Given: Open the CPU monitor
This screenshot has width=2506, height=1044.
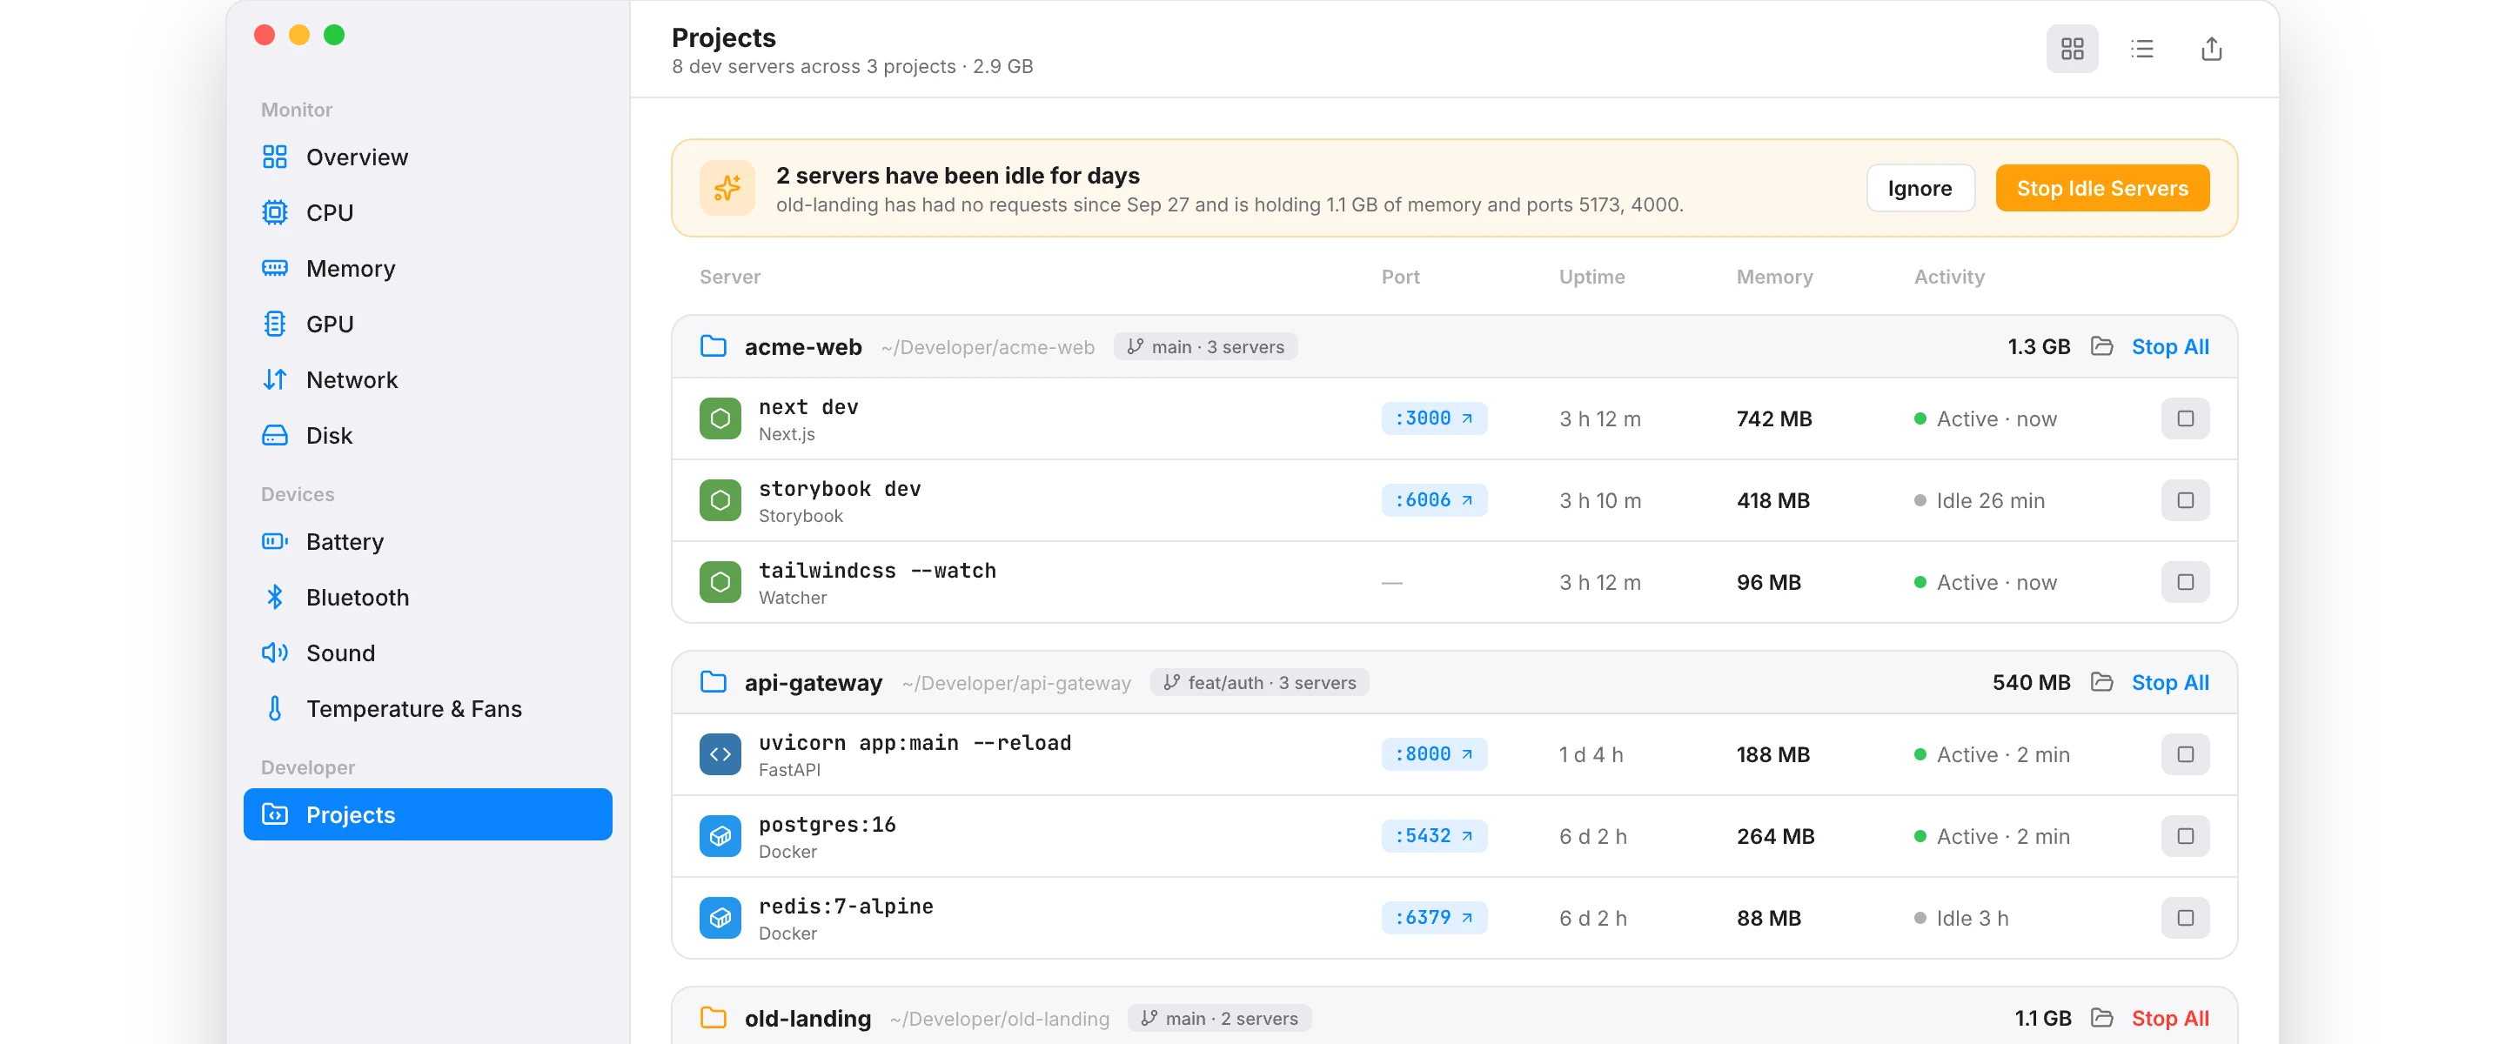Looking at the screenshot, I should [x=427, y=212].
